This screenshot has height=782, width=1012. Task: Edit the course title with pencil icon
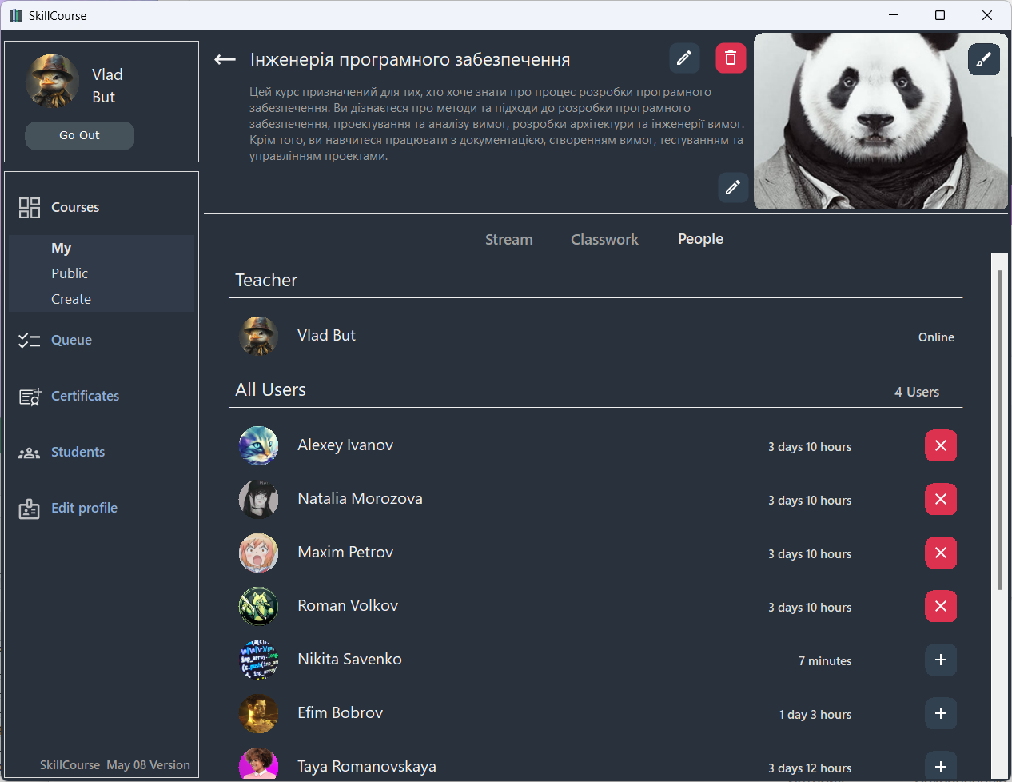coord(684,58)
